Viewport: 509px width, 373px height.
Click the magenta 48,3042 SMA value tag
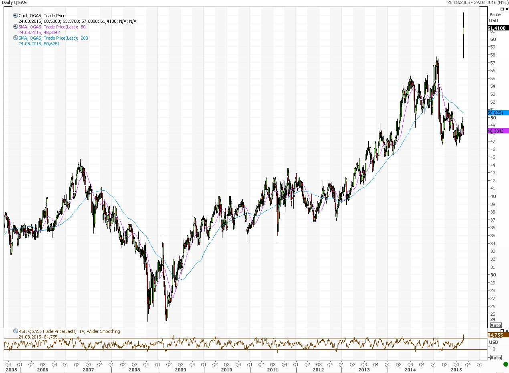coord(497,131)
